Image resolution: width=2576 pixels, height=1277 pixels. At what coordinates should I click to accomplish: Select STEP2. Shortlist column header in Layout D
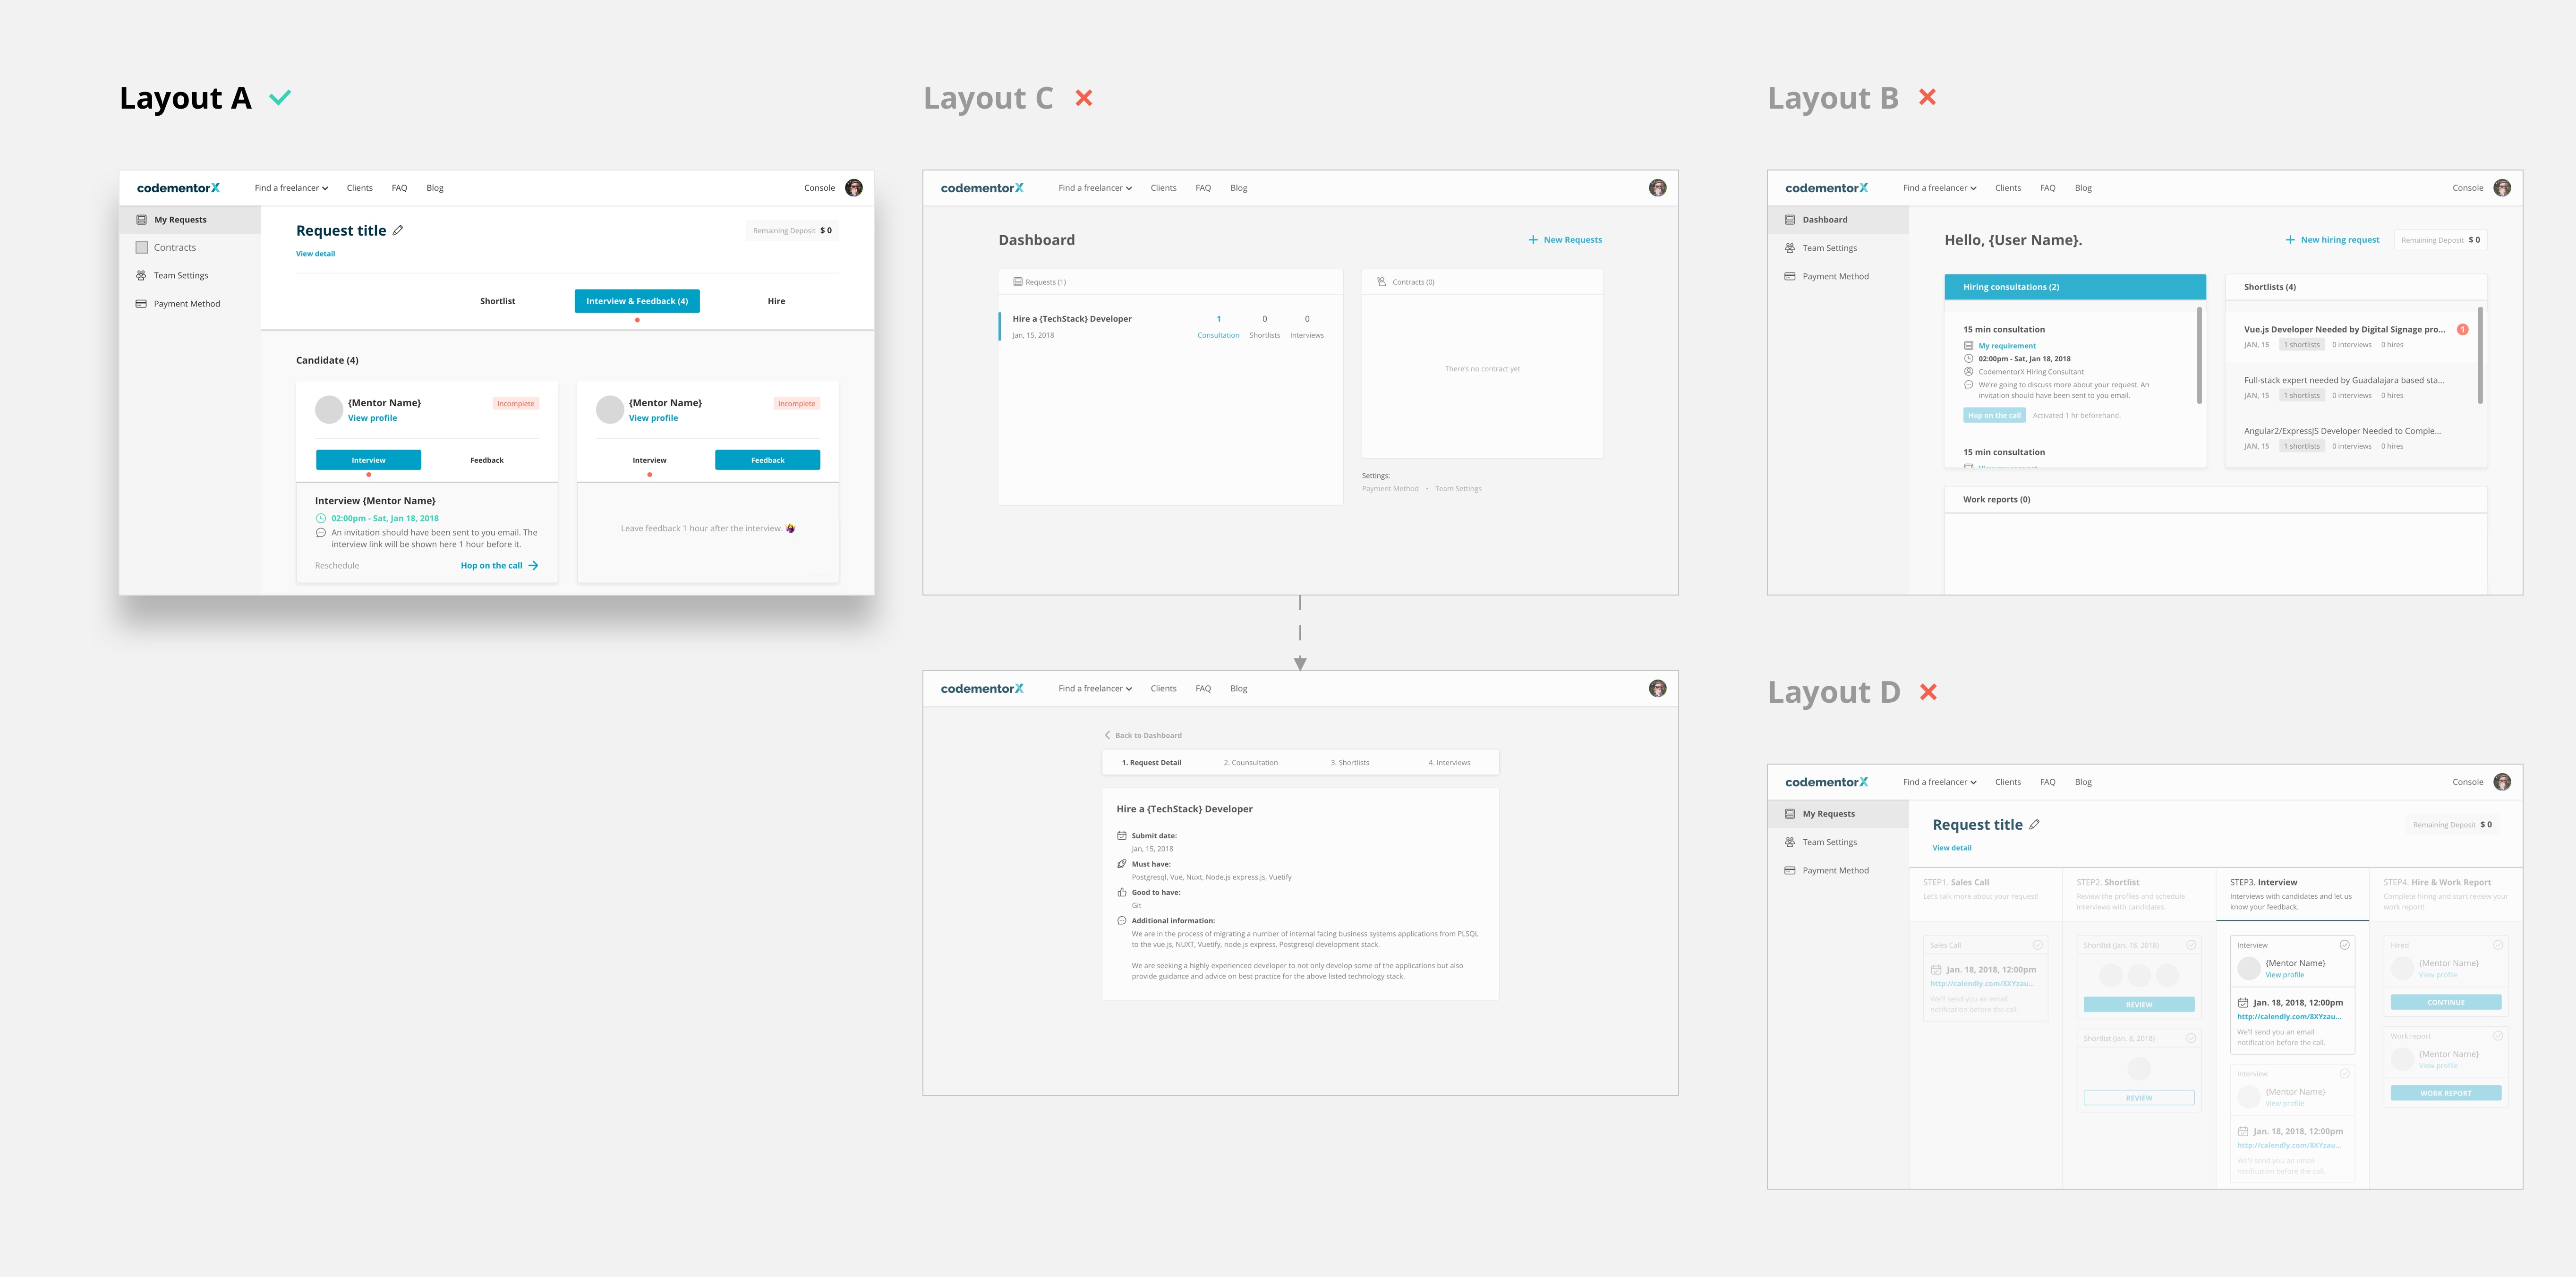tap(2139, 894)
